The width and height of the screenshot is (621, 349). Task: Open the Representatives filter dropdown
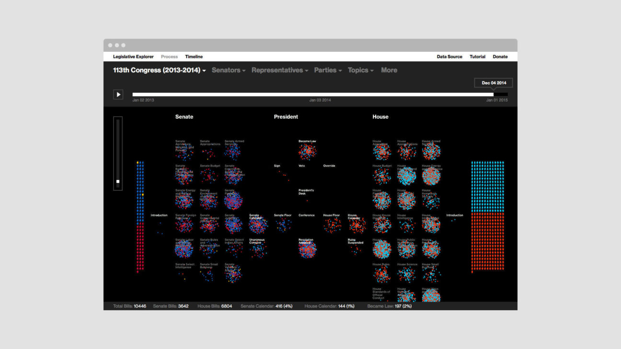[280, 70]
